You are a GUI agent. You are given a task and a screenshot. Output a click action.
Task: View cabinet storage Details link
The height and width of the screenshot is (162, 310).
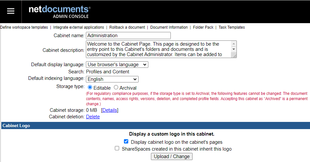110,110
